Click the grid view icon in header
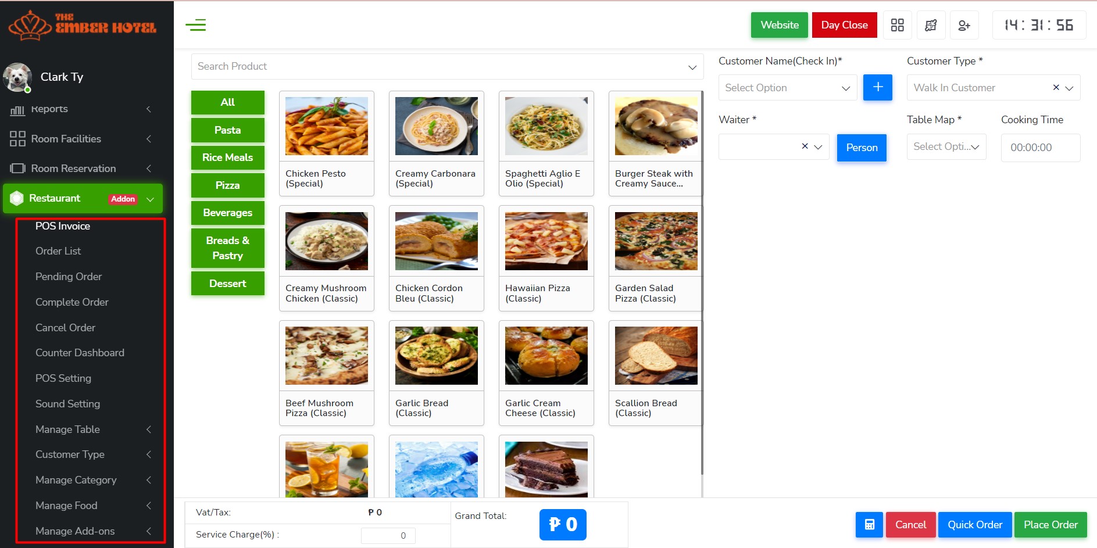The image size is (1097, 548). point(897,25)
